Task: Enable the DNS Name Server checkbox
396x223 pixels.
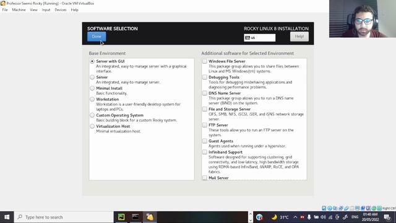Action: coord(205,93)
